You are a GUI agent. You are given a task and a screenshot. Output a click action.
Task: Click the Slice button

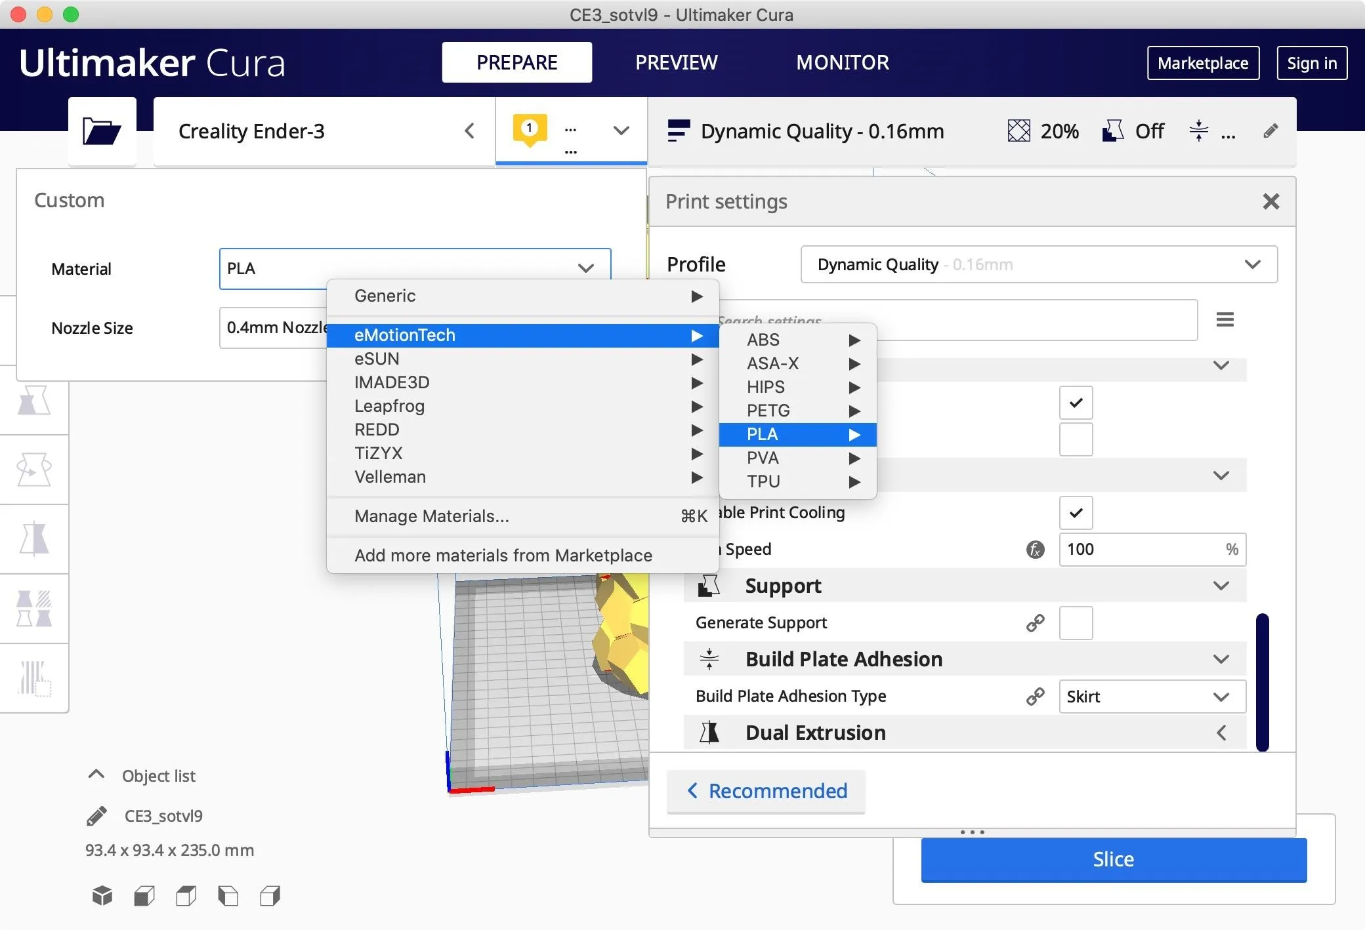(x=1114, y=859)
